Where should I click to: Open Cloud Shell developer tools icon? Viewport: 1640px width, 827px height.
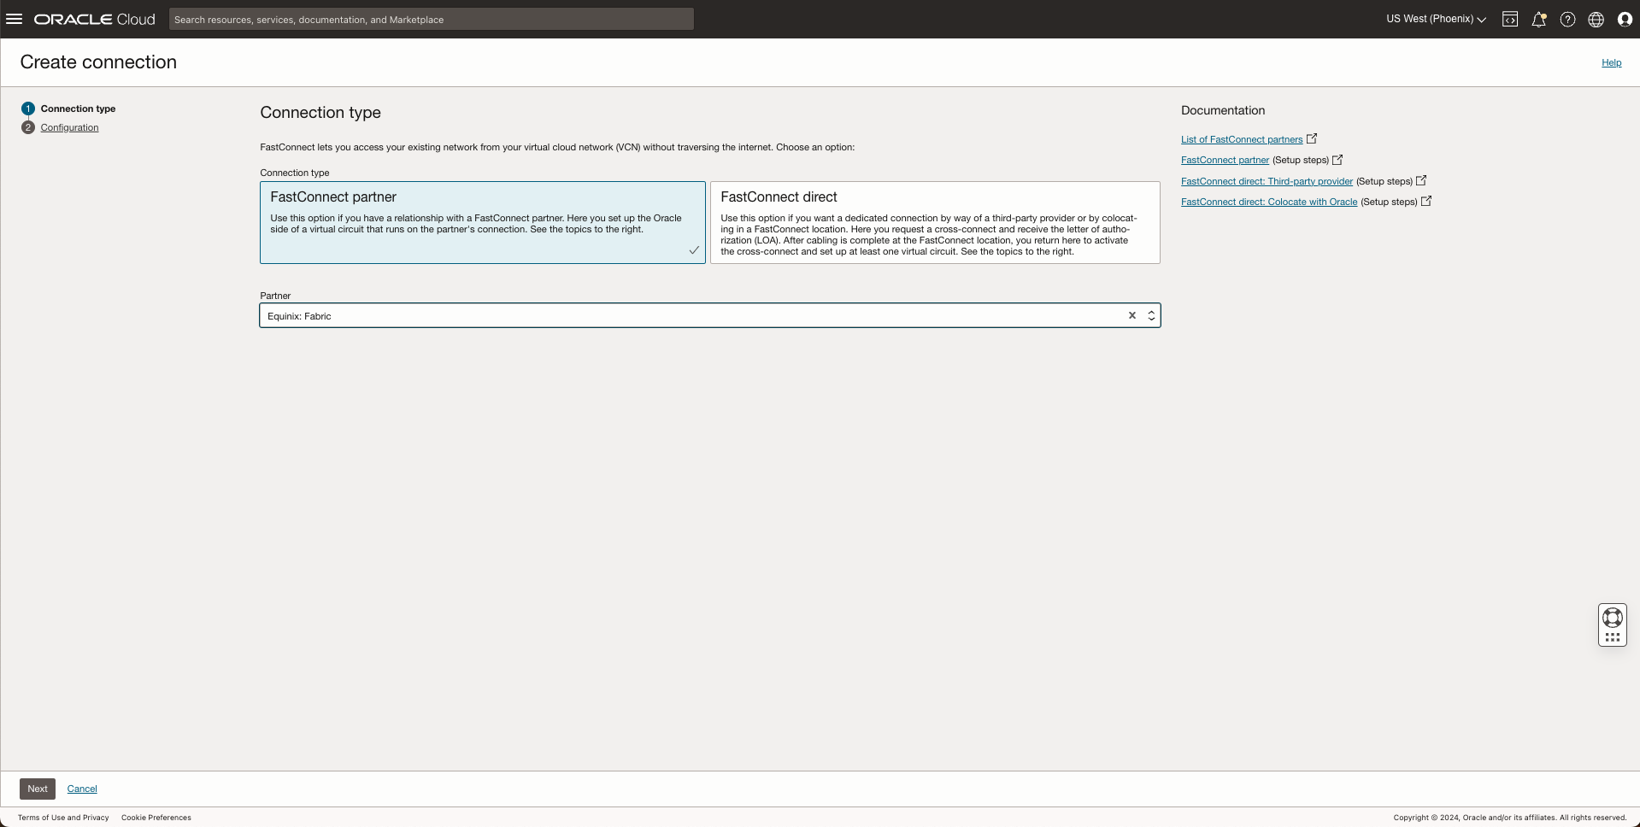(x=1510, y=20)
